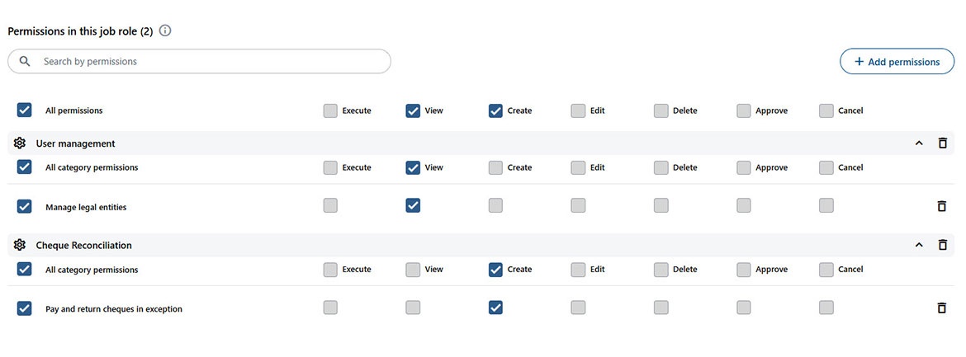Click the search magnifier icon
Screen dimensions: 966x357
(x=25, y=62)
